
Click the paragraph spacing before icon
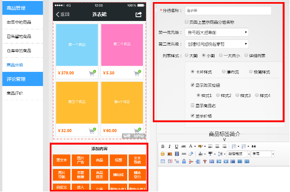click(x=200, y=154)
